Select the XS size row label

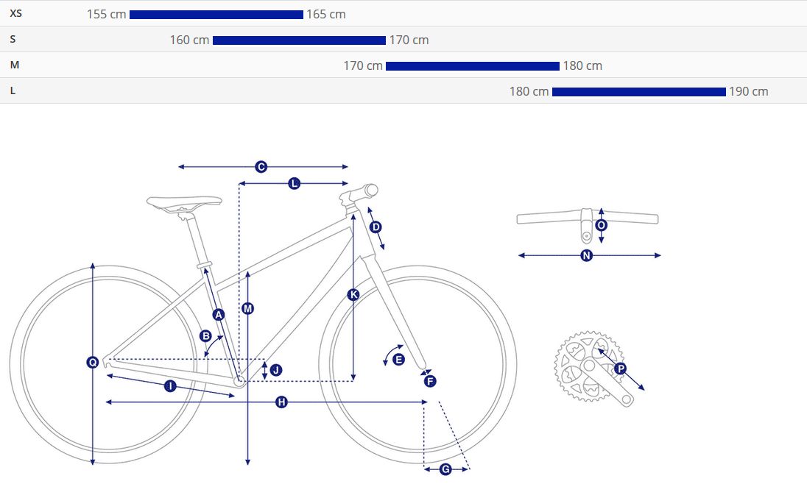pos(15,13)
